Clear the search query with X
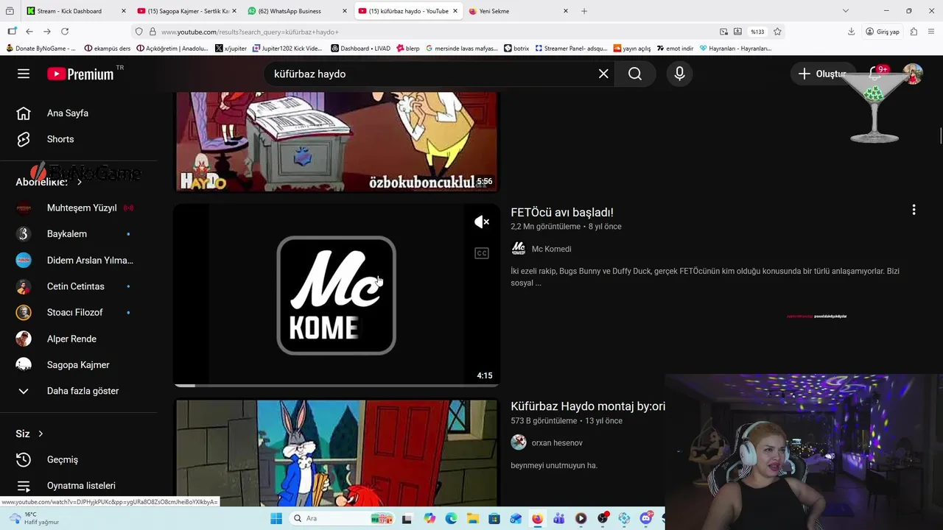The image size is (943, 530). [x=603, y=74]
